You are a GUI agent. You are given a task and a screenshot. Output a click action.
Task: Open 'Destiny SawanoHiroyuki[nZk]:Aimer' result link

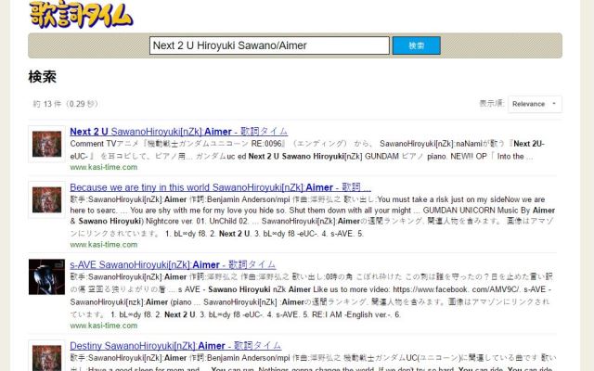[x=175, y=346]
